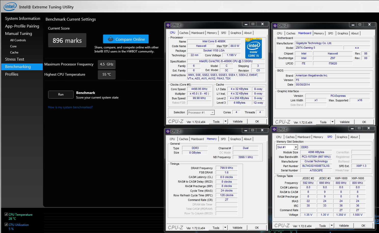Click Validate in CPU tab window
This screenshot has height=233, width=379.
point(238,121)
